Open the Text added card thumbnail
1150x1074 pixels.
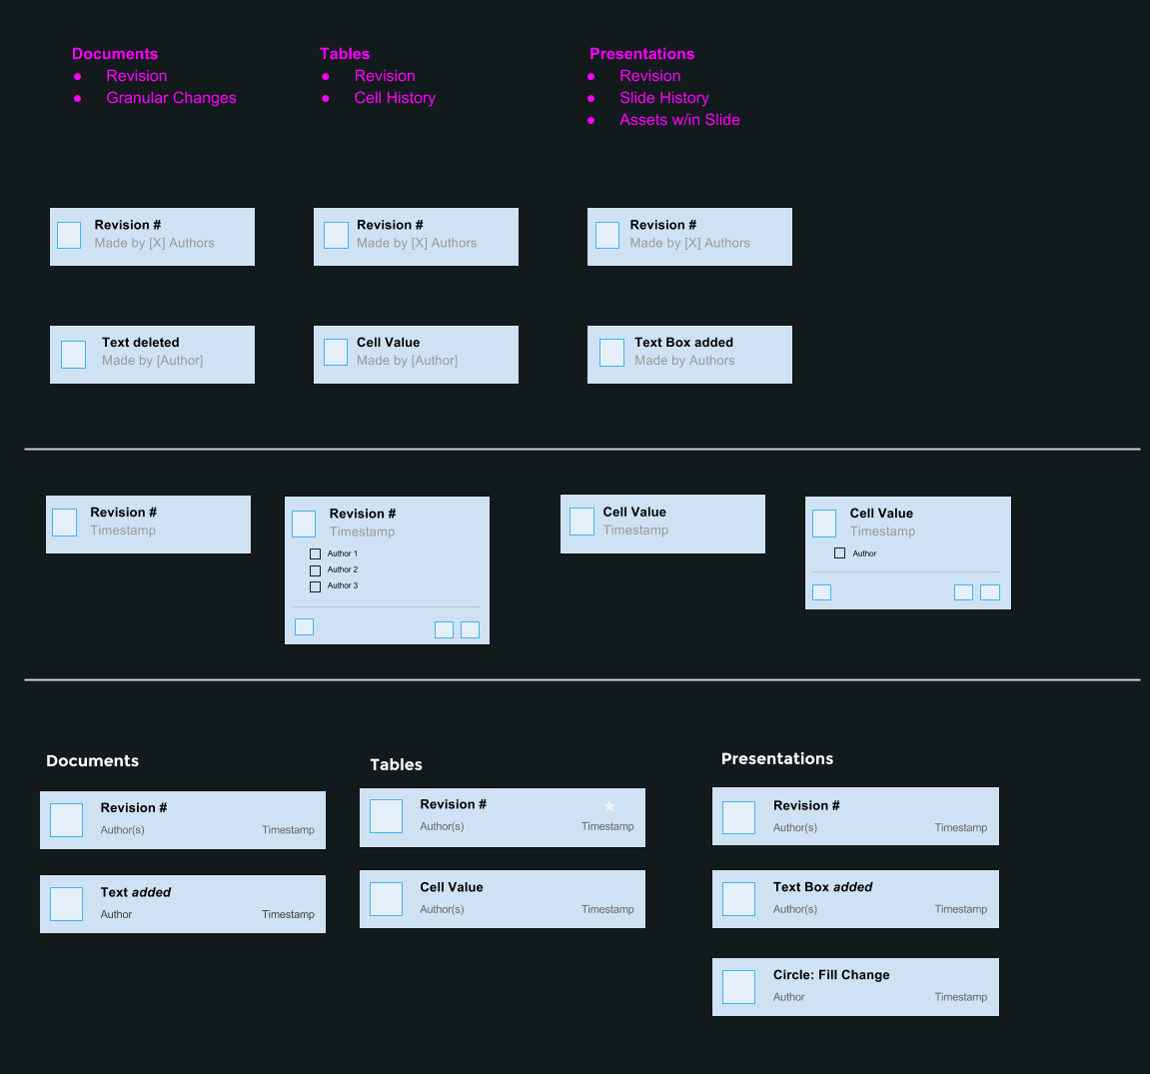pos(67,904)
